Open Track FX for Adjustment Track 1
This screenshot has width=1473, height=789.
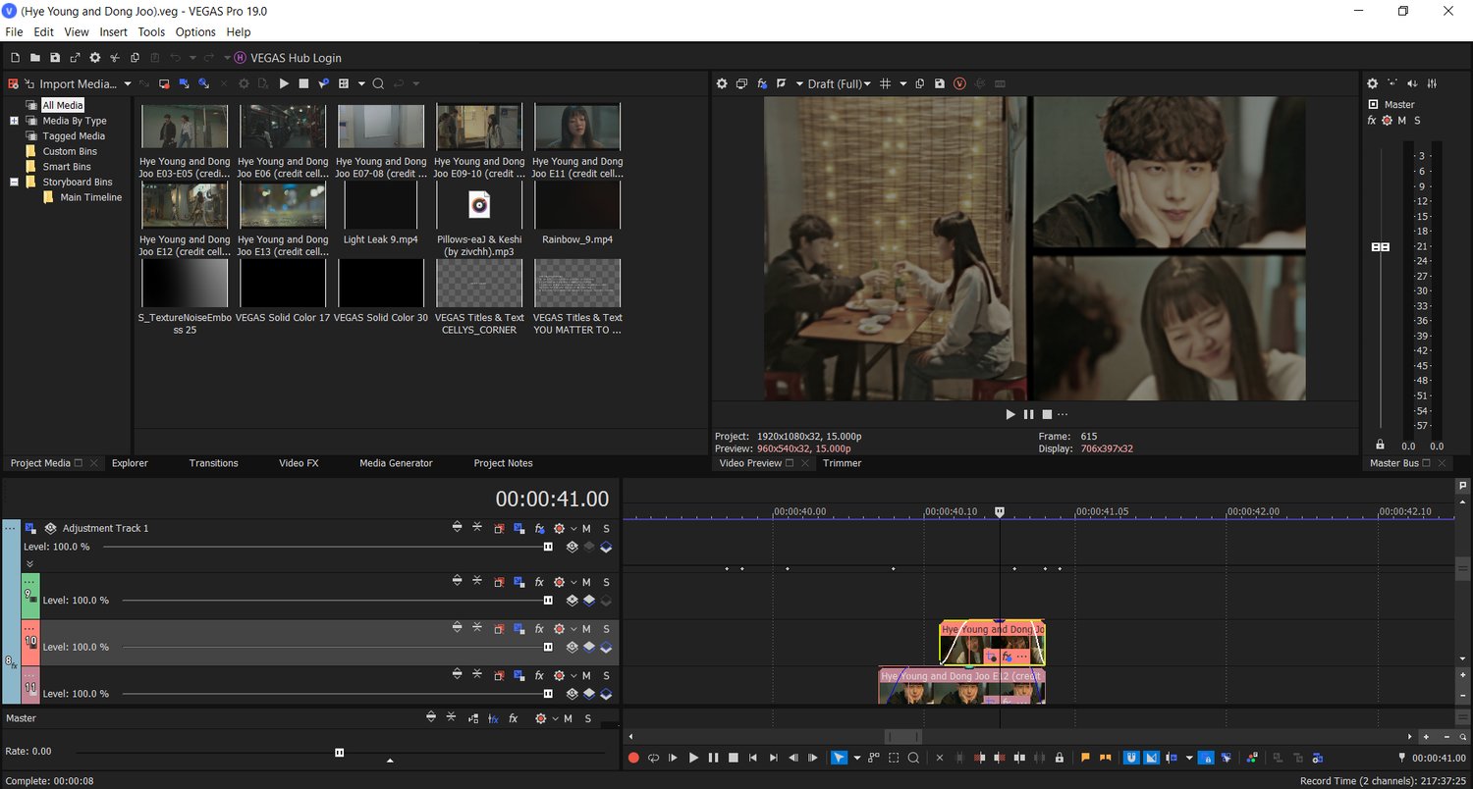539,529
